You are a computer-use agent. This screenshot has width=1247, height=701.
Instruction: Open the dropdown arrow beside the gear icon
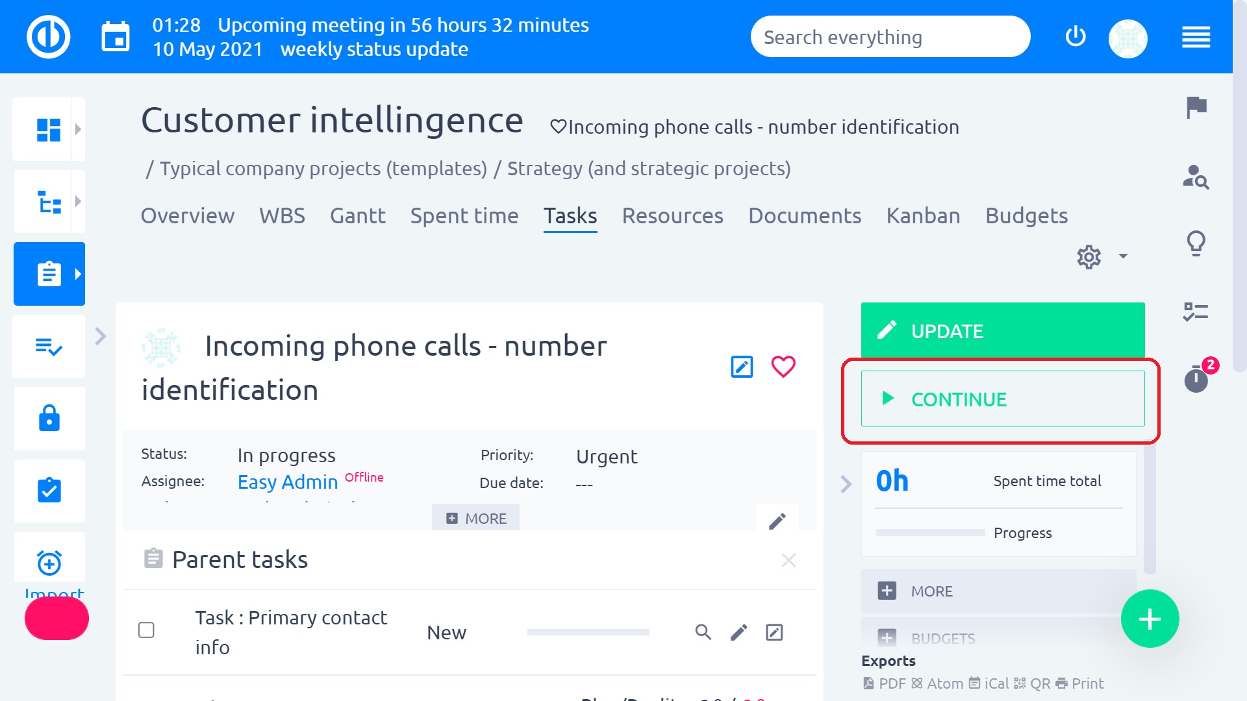(1123, 256)
